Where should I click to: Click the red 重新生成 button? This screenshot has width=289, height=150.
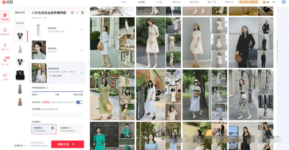pyautogui.click(x=68, y=144)
